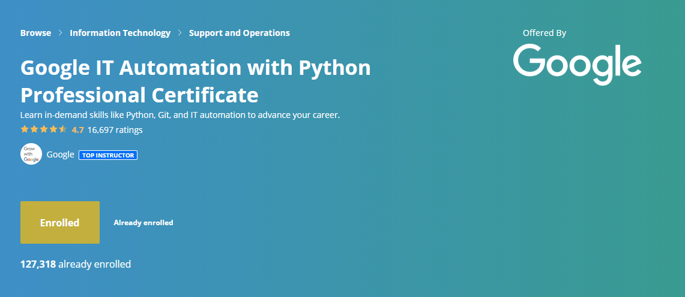The height and width of the screenshot is (297, 685).
Task: Click the chevron after Information Technology
Action: click(180, 33)
